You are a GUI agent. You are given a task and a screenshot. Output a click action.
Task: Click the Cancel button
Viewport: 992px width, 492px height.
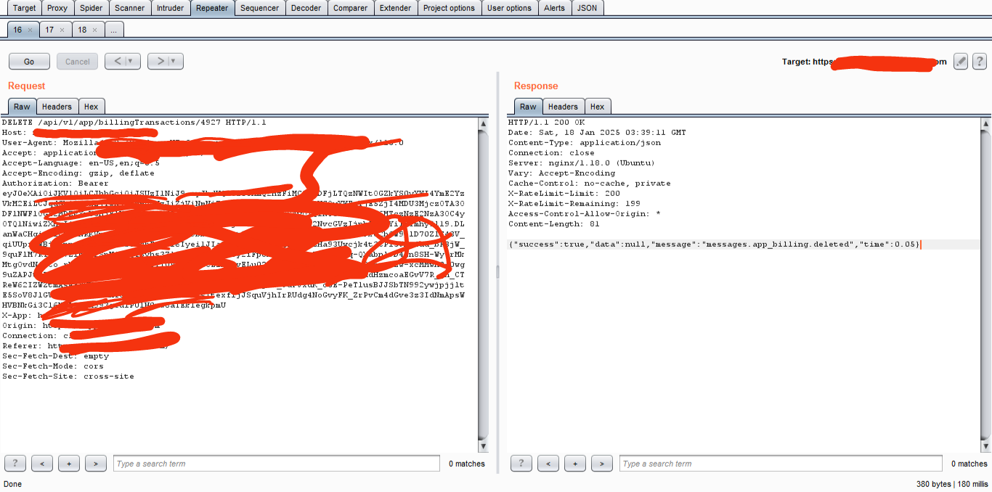tap(77, 61)
